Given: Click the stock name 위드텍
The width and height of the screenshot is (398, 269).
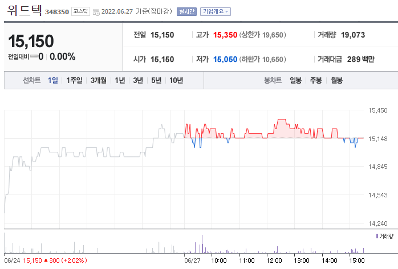Looking at the screenshot, I should (x=25, y=10).
